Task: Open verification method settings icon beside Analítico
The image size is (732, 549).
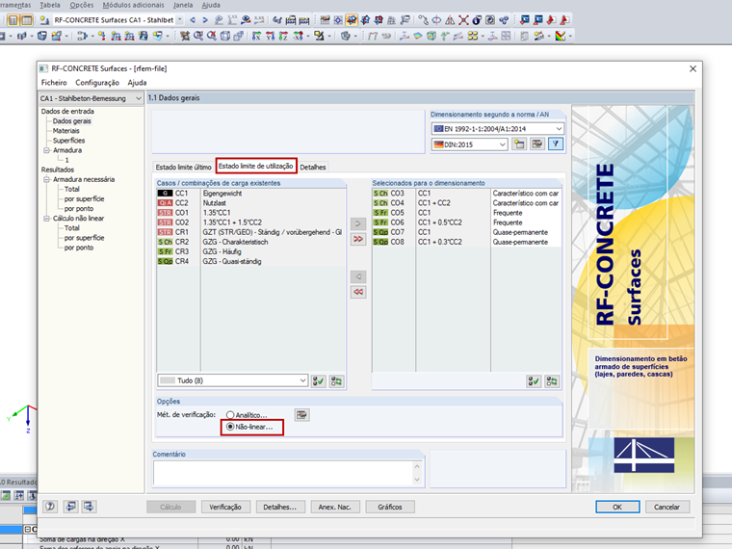Action: [301, 414]
